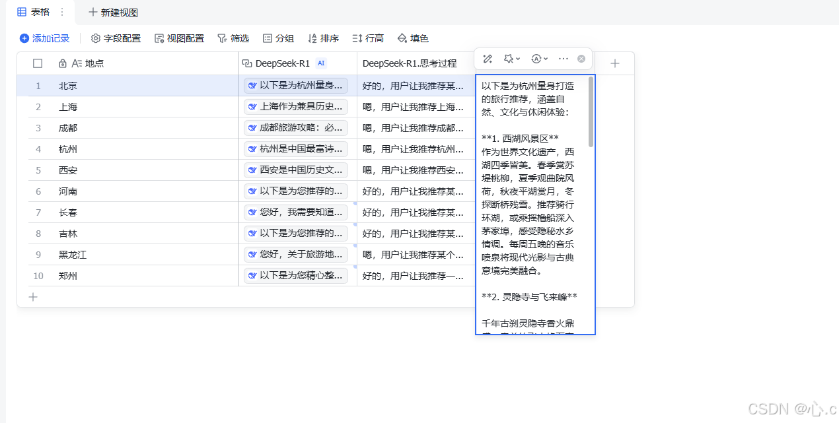Click the DeepSeek-R1 column header
The height and width of the screenshot is (423, 839).
click(x=297, y=63)
